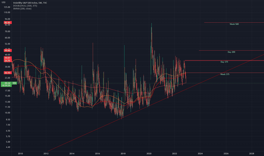The image size is (264, 156).
Task: Click the 13.00 price scale value
Action: click(x=7, y=102)
